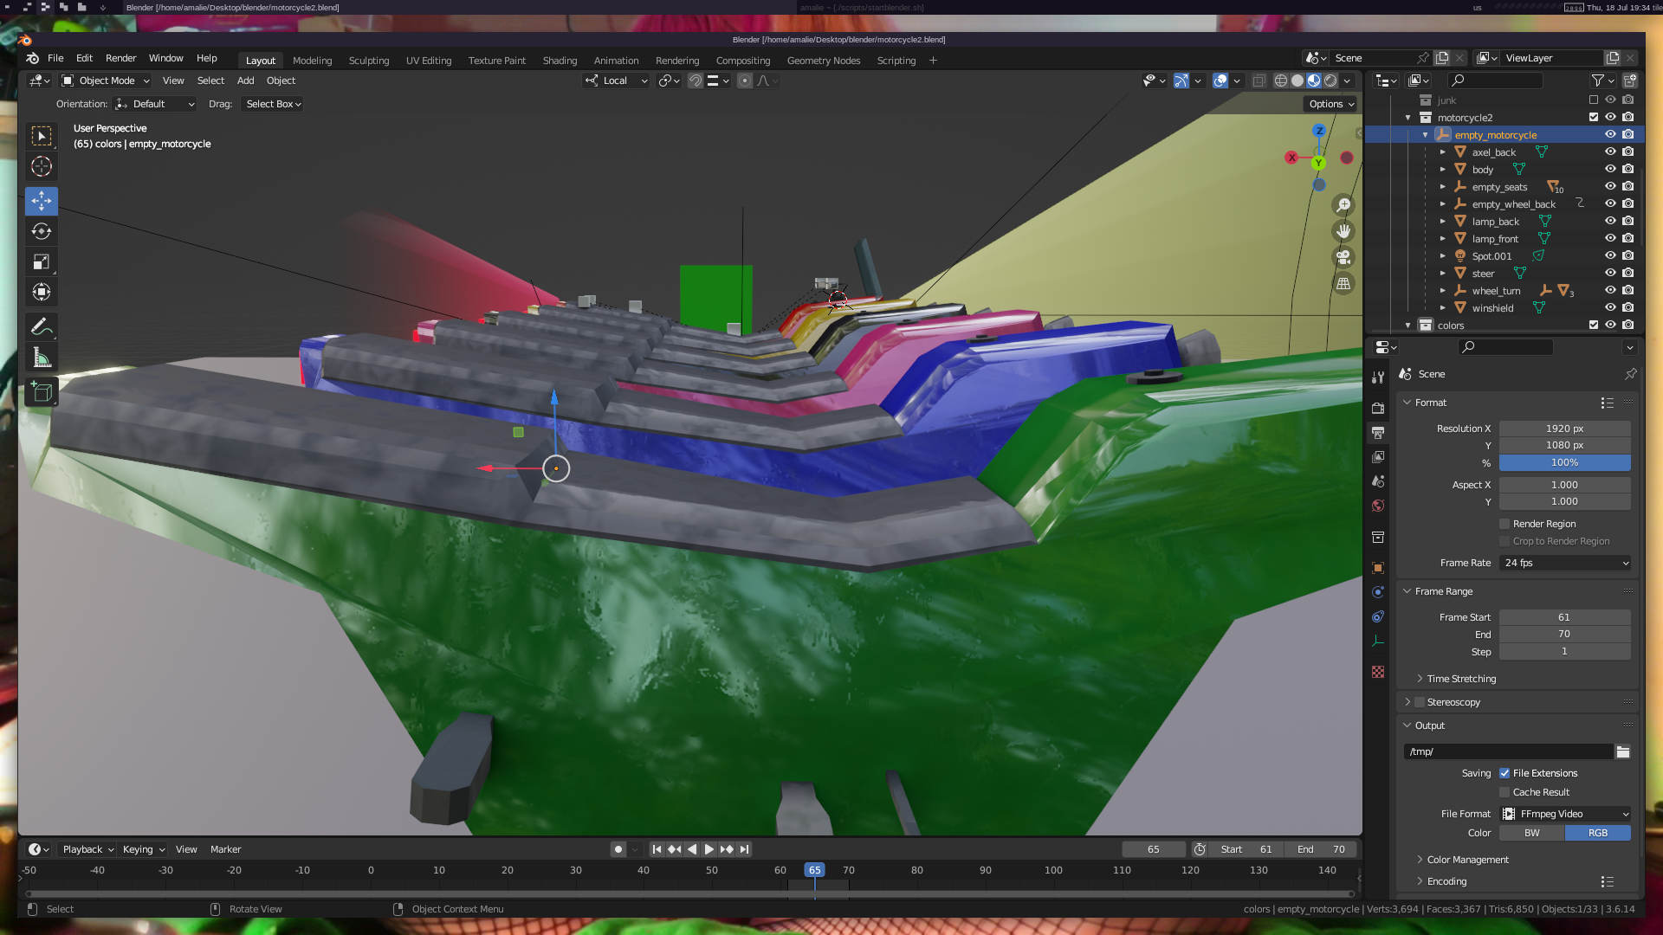The width and height of the screenshot is (1663, 935).
Task: Select BW color mode button
Action: click(1531, 833)
